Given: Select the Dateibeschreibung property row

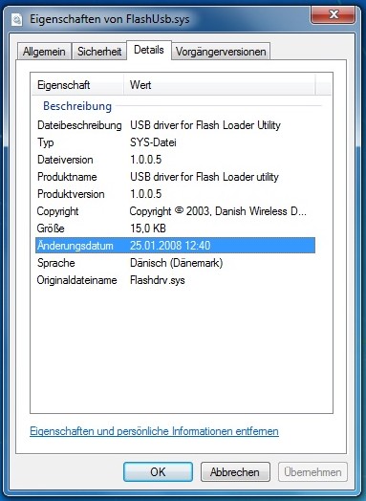Looking at the screenshot, I should [175, 125].
